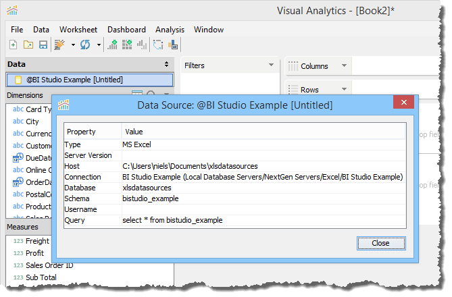Click the New workbook toolbar icon
The width and height of the screenshot is (452, 297).
(13, 45)
